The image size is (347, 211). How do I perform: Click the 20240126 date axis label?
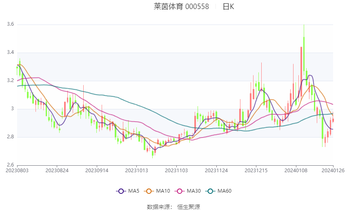click(x=333, y=171)
